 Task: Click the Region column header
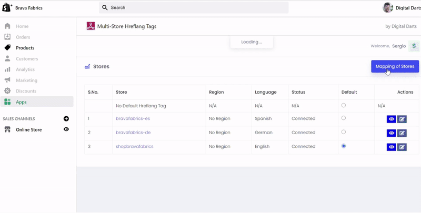pyautogui.click(x=216, y=92)
